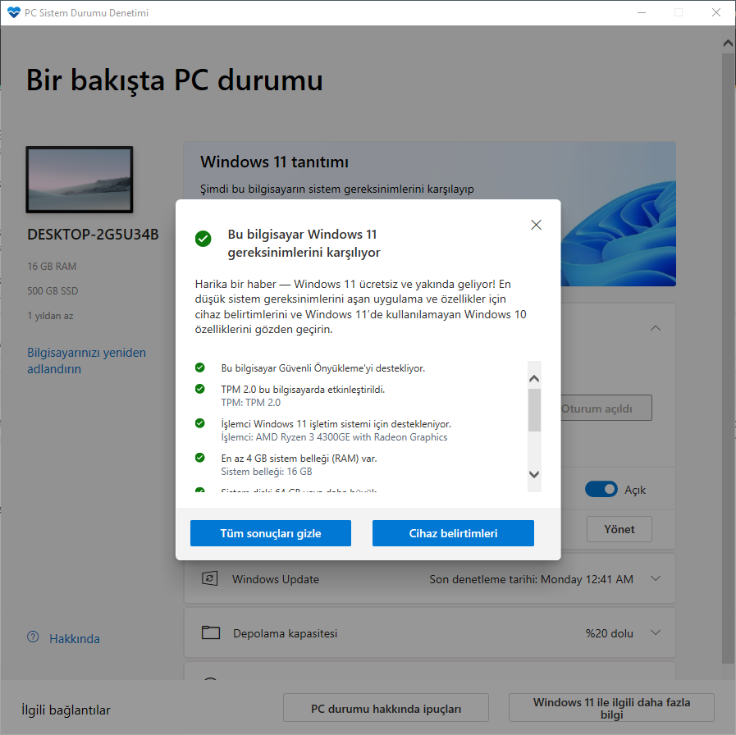Click checkmark beside İşlemci compatibility result

pyautogui.click(x=200, y=423)
